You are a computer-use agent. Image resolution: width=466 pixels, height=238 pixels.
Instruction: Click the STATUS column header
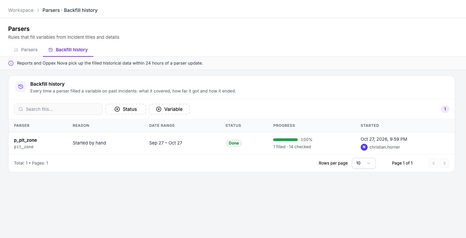pos(233,125)
